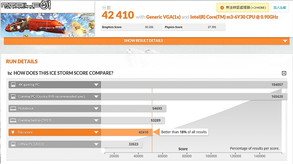Select the This score label
This screenshot has width=293, height=164.
click(25, 132)
